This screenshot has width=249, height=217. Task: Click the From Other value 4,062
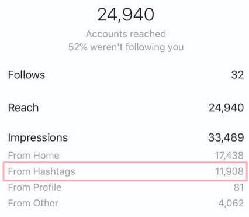231,204
